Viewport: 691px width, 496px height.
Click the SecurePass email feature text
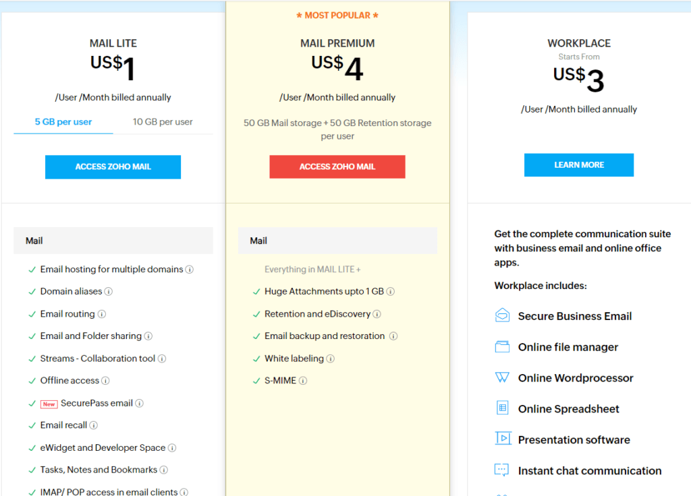tap(96, 403)
